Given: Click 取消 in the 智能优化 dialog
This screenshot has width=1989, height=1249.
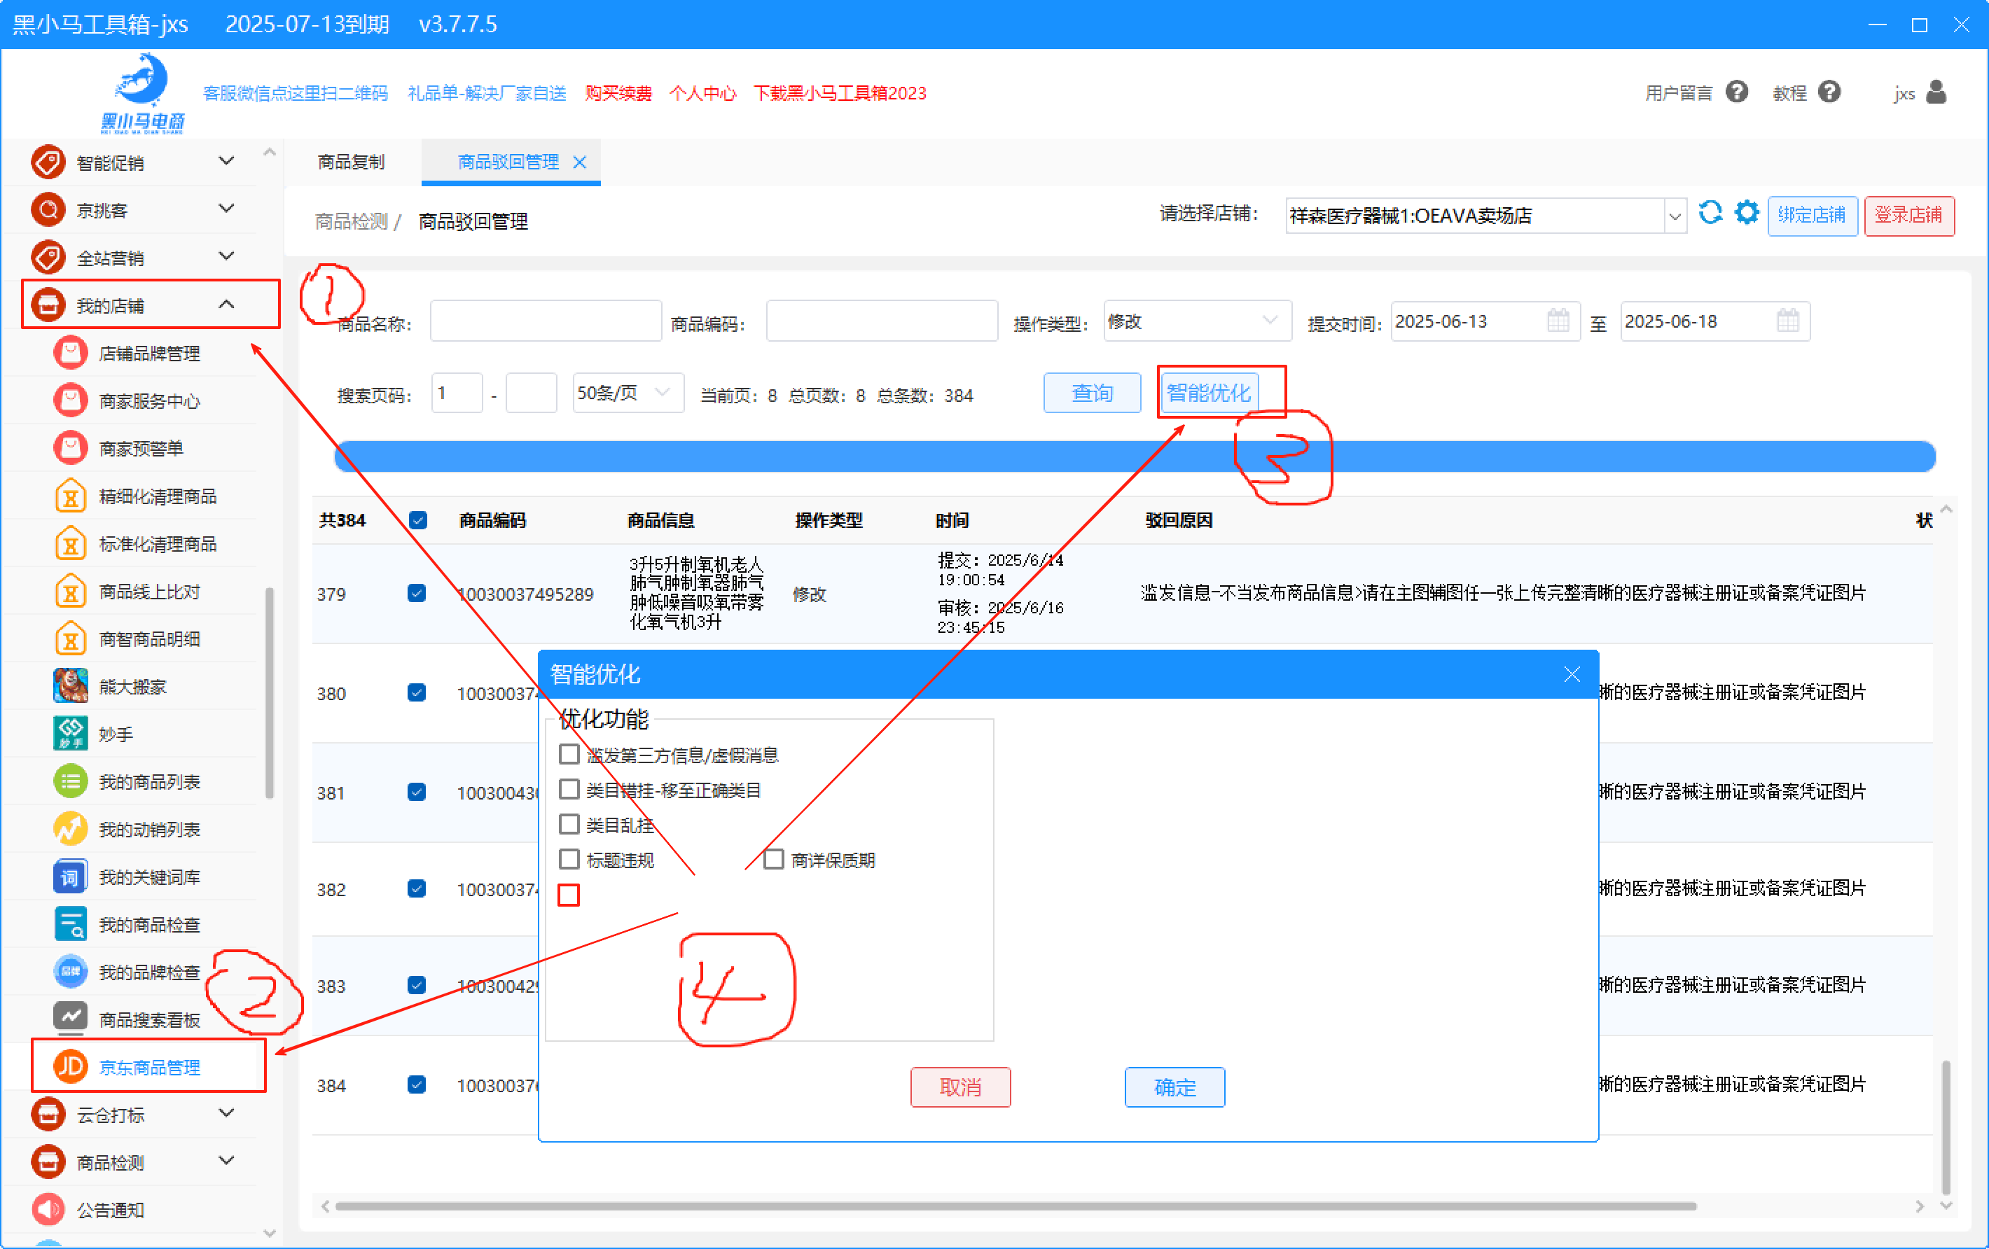Looking at the screenshot, I should click(x=959, y=1087).
